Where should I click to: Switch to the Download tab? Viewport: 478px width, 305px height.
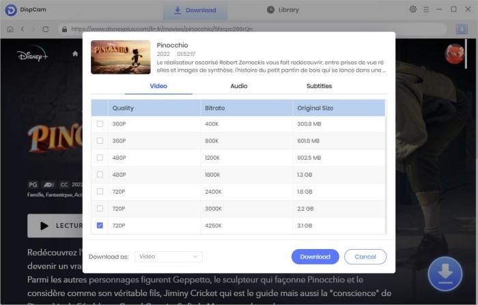tap(195, 10)
